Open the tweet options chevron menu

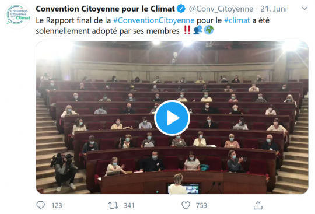(x=304, y=8)
